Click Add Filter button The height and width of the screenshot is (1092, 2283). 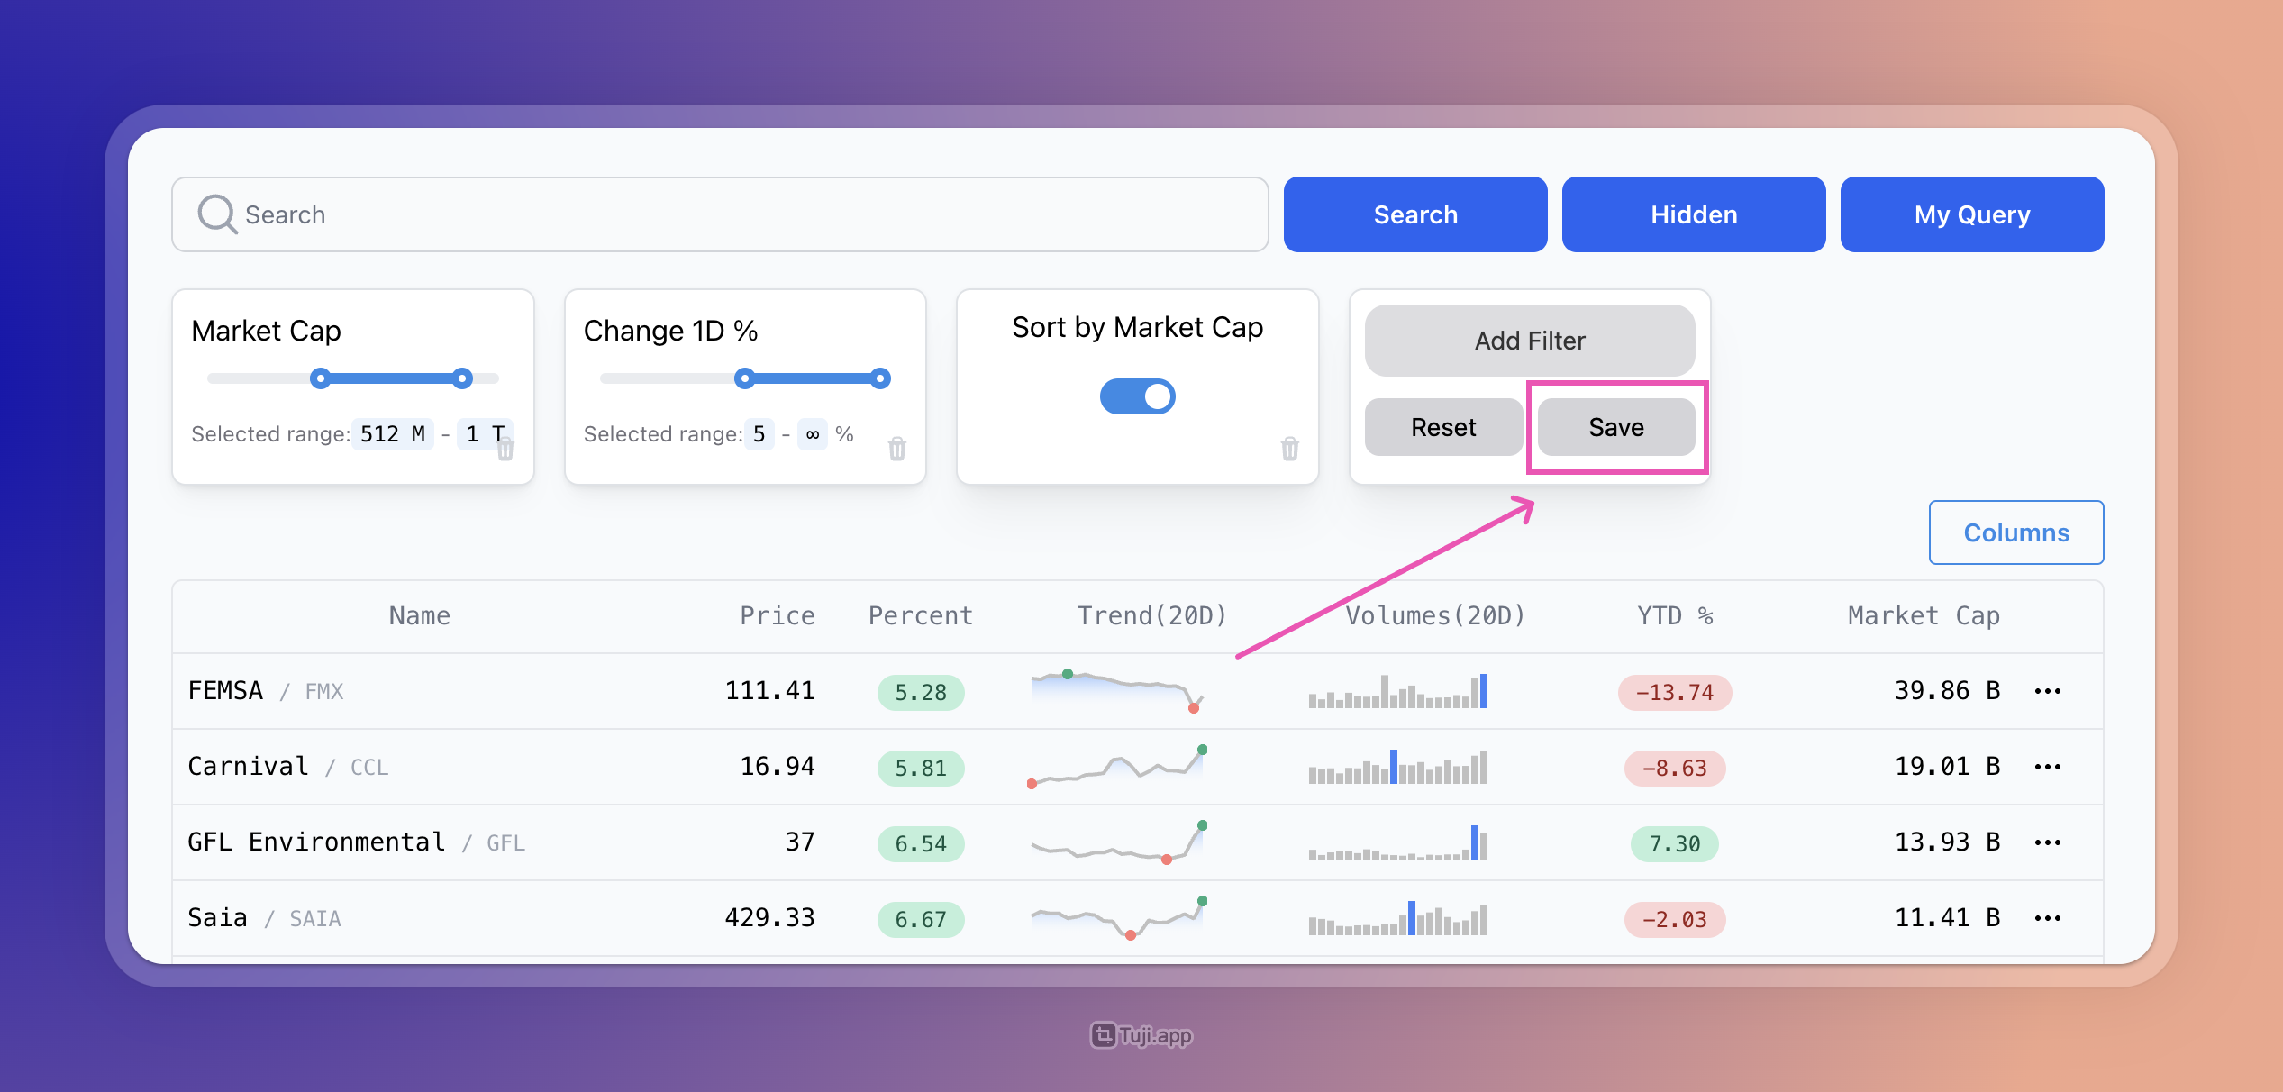click(1530, 341)
